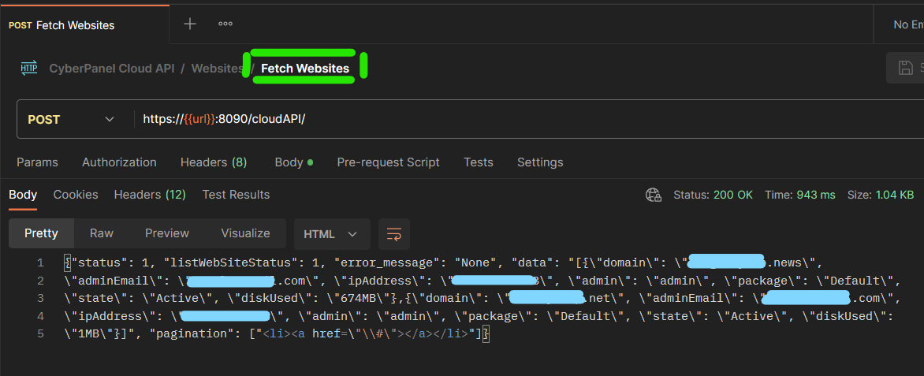924x376 pixels.
Task: Open the request Headers (8) tab
Action: pos(214,162)
